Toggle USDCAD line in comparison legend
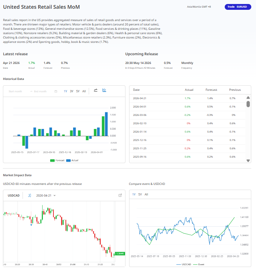 tap(184, 264)
